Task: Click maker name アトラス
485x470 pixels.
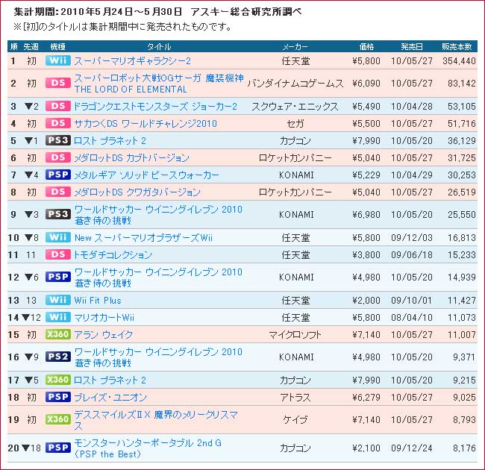Action: coord(295,398)
